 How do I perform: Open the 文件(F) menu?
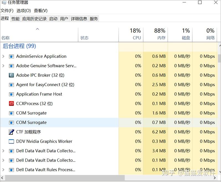7,10
